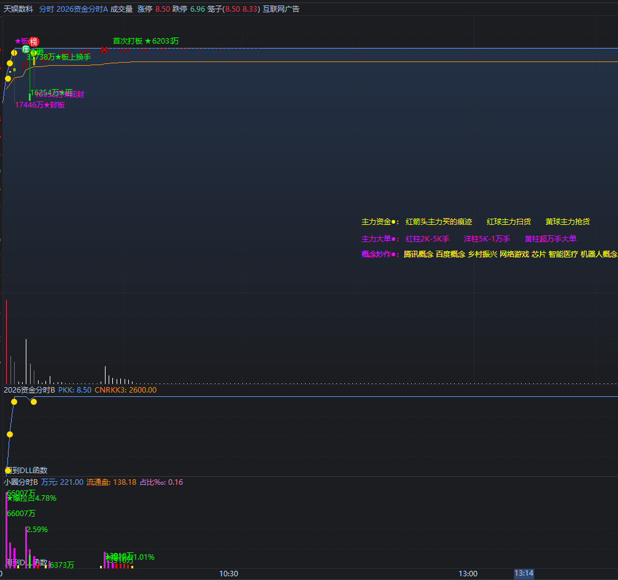
Task: Open the 百度概念 concept tag
Action: click(450, 254)
